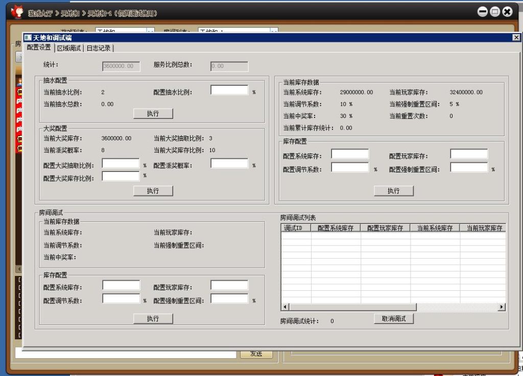Click the 取消调试 button
This screenshot has height=376, width=523.
pos(393,319)
